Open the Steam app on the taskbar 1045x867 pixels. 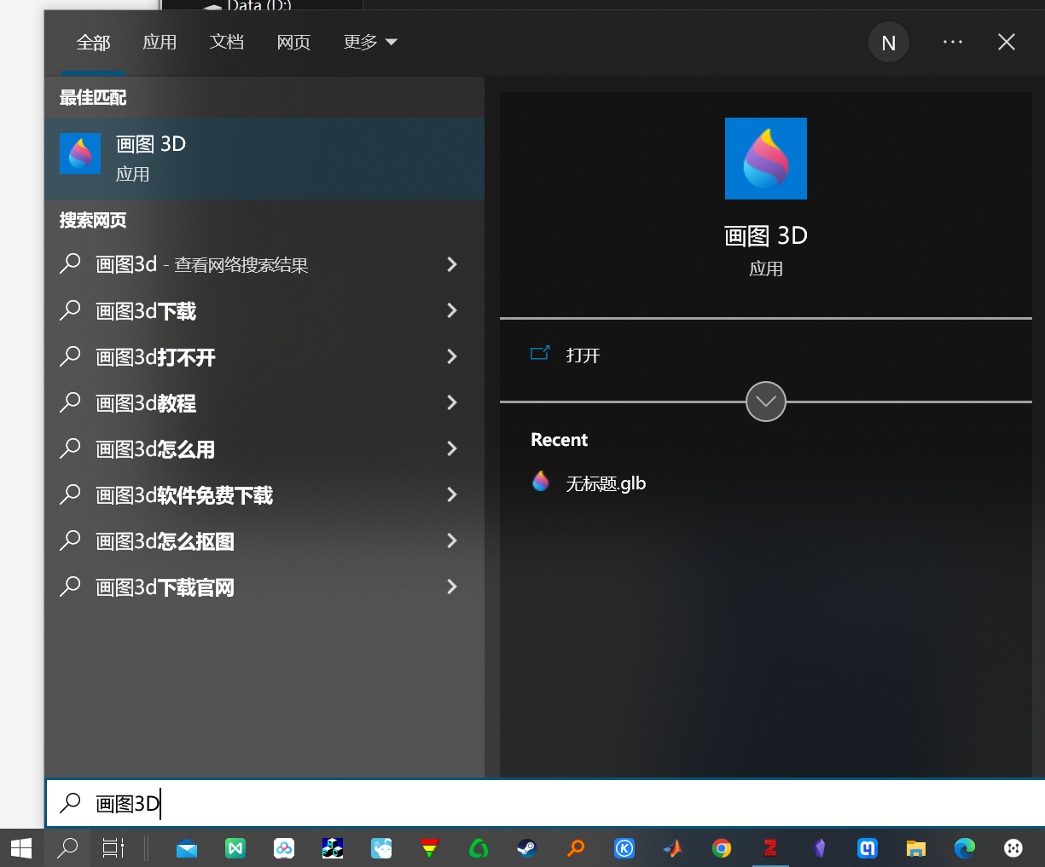(x=526, y=848)
